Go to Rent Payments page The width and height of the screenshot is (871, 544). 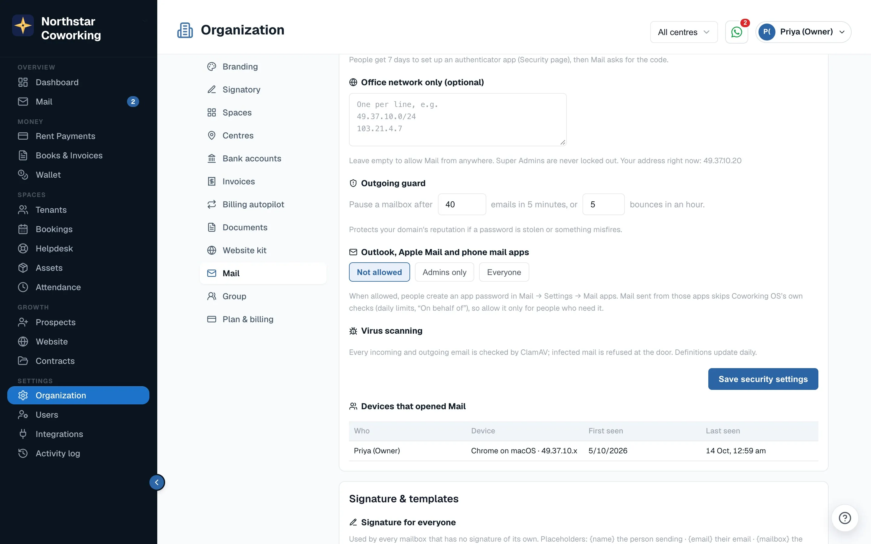(x=78, y=136)
